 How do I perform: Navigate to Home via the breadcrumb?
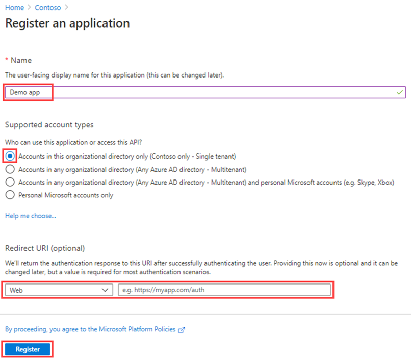point(14,8)
